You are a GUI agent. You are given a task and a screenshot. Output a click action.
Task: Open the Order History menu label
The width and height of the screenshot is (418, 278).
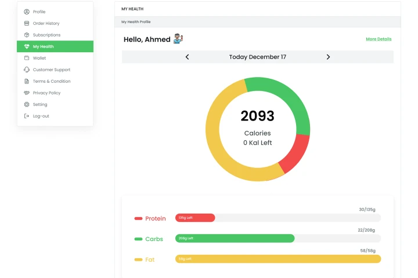coord(46,23)
